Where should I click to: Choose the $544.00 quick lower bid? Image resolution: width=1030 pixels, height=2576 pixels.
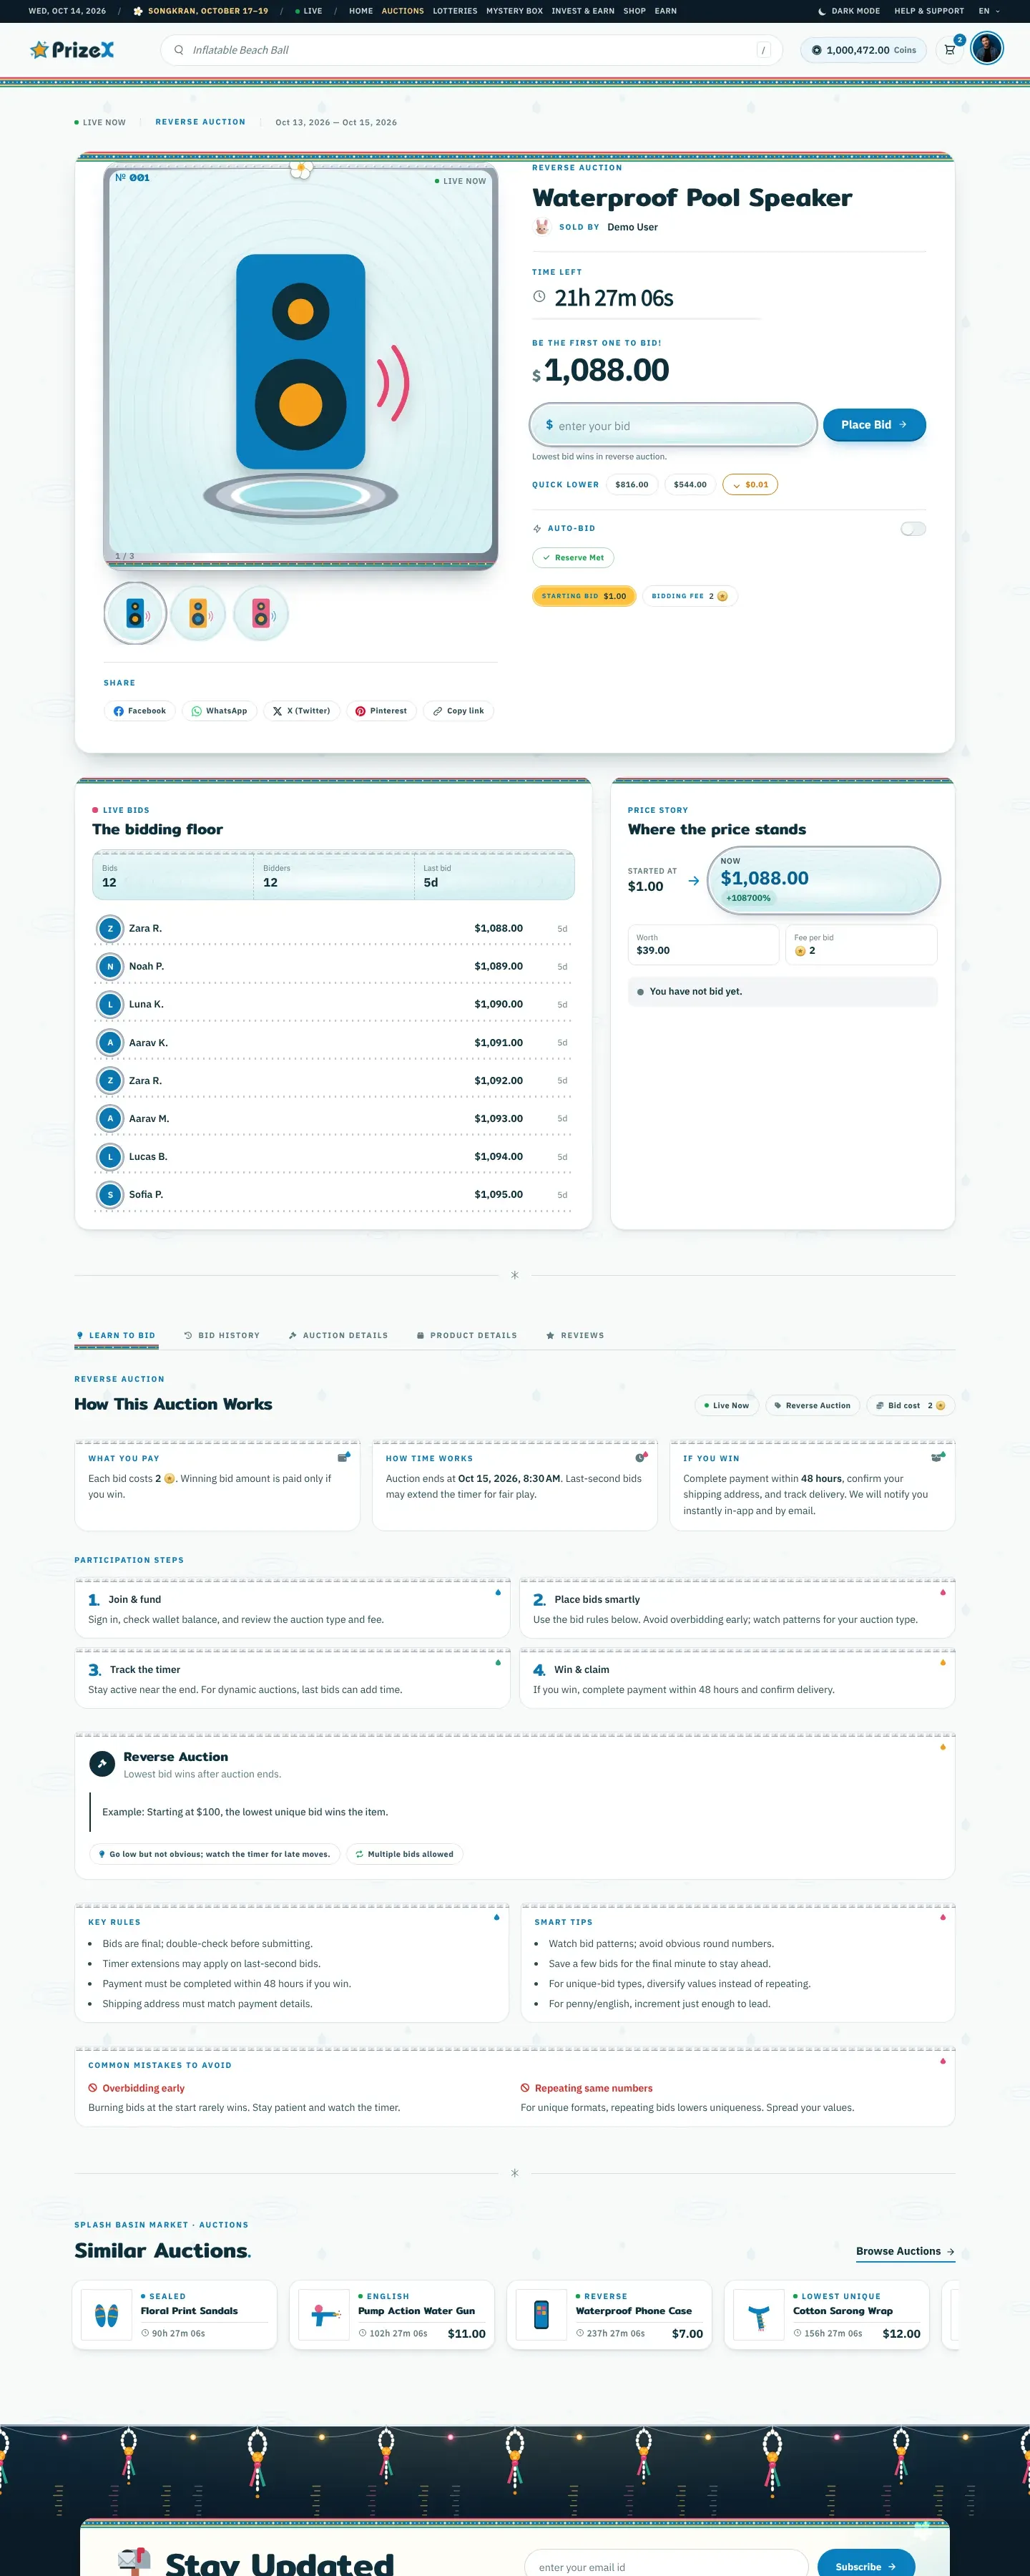point(690,485)
